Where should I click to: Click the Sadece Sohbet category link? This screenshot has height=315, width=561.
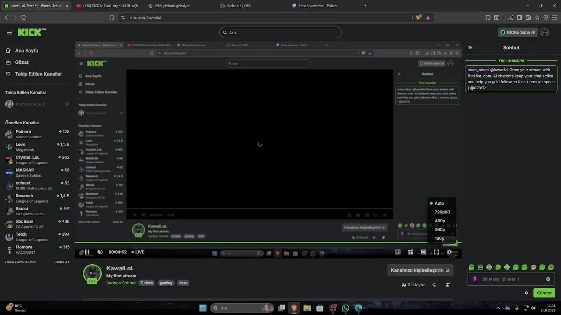(x=121, y=283)
